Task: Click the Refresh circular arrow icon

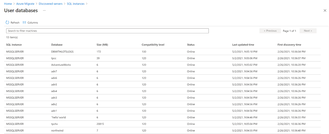Action: [x=7, y=23]
